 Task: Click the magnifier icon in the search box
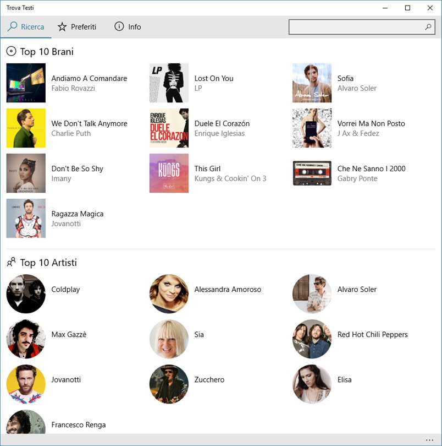click(x=428, y=27)
